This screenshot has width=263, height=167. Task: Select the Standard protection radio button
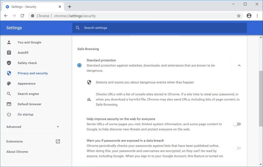[79, 65]
